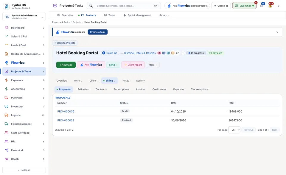Click the EB member avatar
This screenshot has height=175, width=286.
[x=172, y=53]
